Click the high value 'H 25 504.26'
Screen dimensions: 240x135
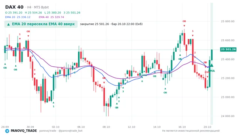(x=33, y=12)
